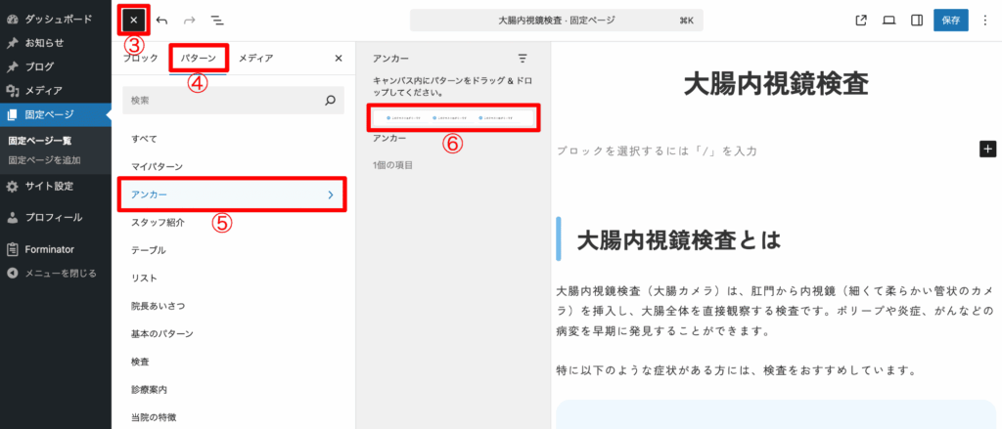Open the device preview options
Viewport: 1002px width, 429px height.
[x=888, y=20]
